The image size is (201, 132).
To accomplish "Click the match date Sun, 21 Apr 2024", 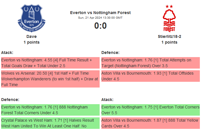I will pos(100,18).
